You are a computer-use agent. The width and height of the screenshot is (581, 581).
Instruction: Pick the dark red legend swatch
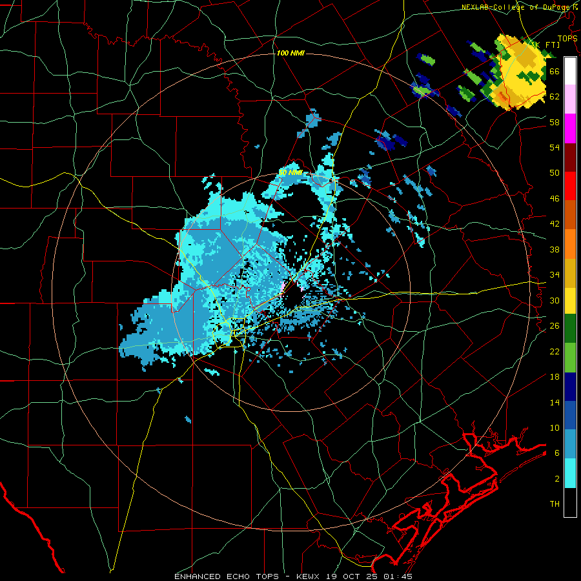point(570,158)
